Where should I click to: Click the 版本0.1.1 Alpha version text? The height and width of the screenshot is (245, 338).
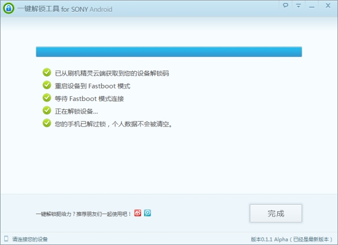[291, 239]
